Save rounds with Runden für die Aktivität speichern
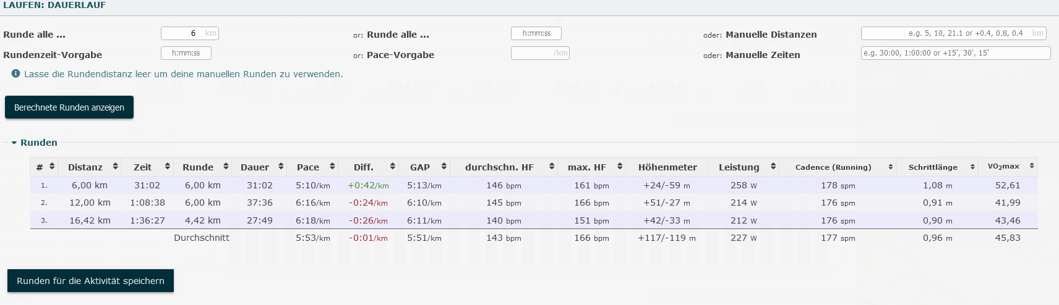The width and height of the screenshot is (1059, 305). pyautogui.click(x=90, y=281)
